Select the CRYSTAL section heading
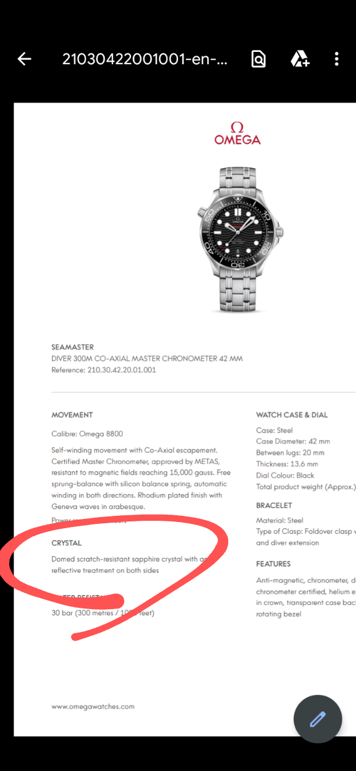The width and height of the screenshot is (356, 771). point(67,543)
